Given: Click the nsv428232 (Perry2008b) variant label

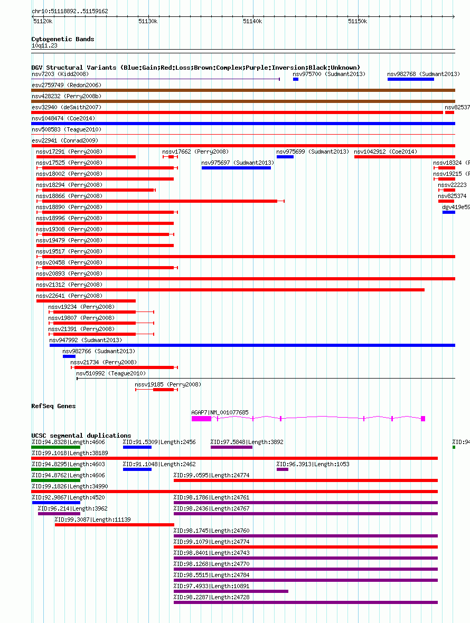Looking at the screenshot, I should (67, 96).
